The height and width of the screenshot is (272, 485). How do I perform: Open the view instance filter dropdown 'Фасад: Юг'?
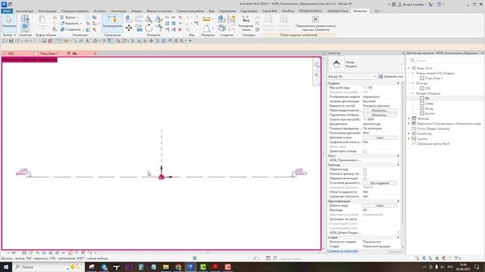click(352, 76)
